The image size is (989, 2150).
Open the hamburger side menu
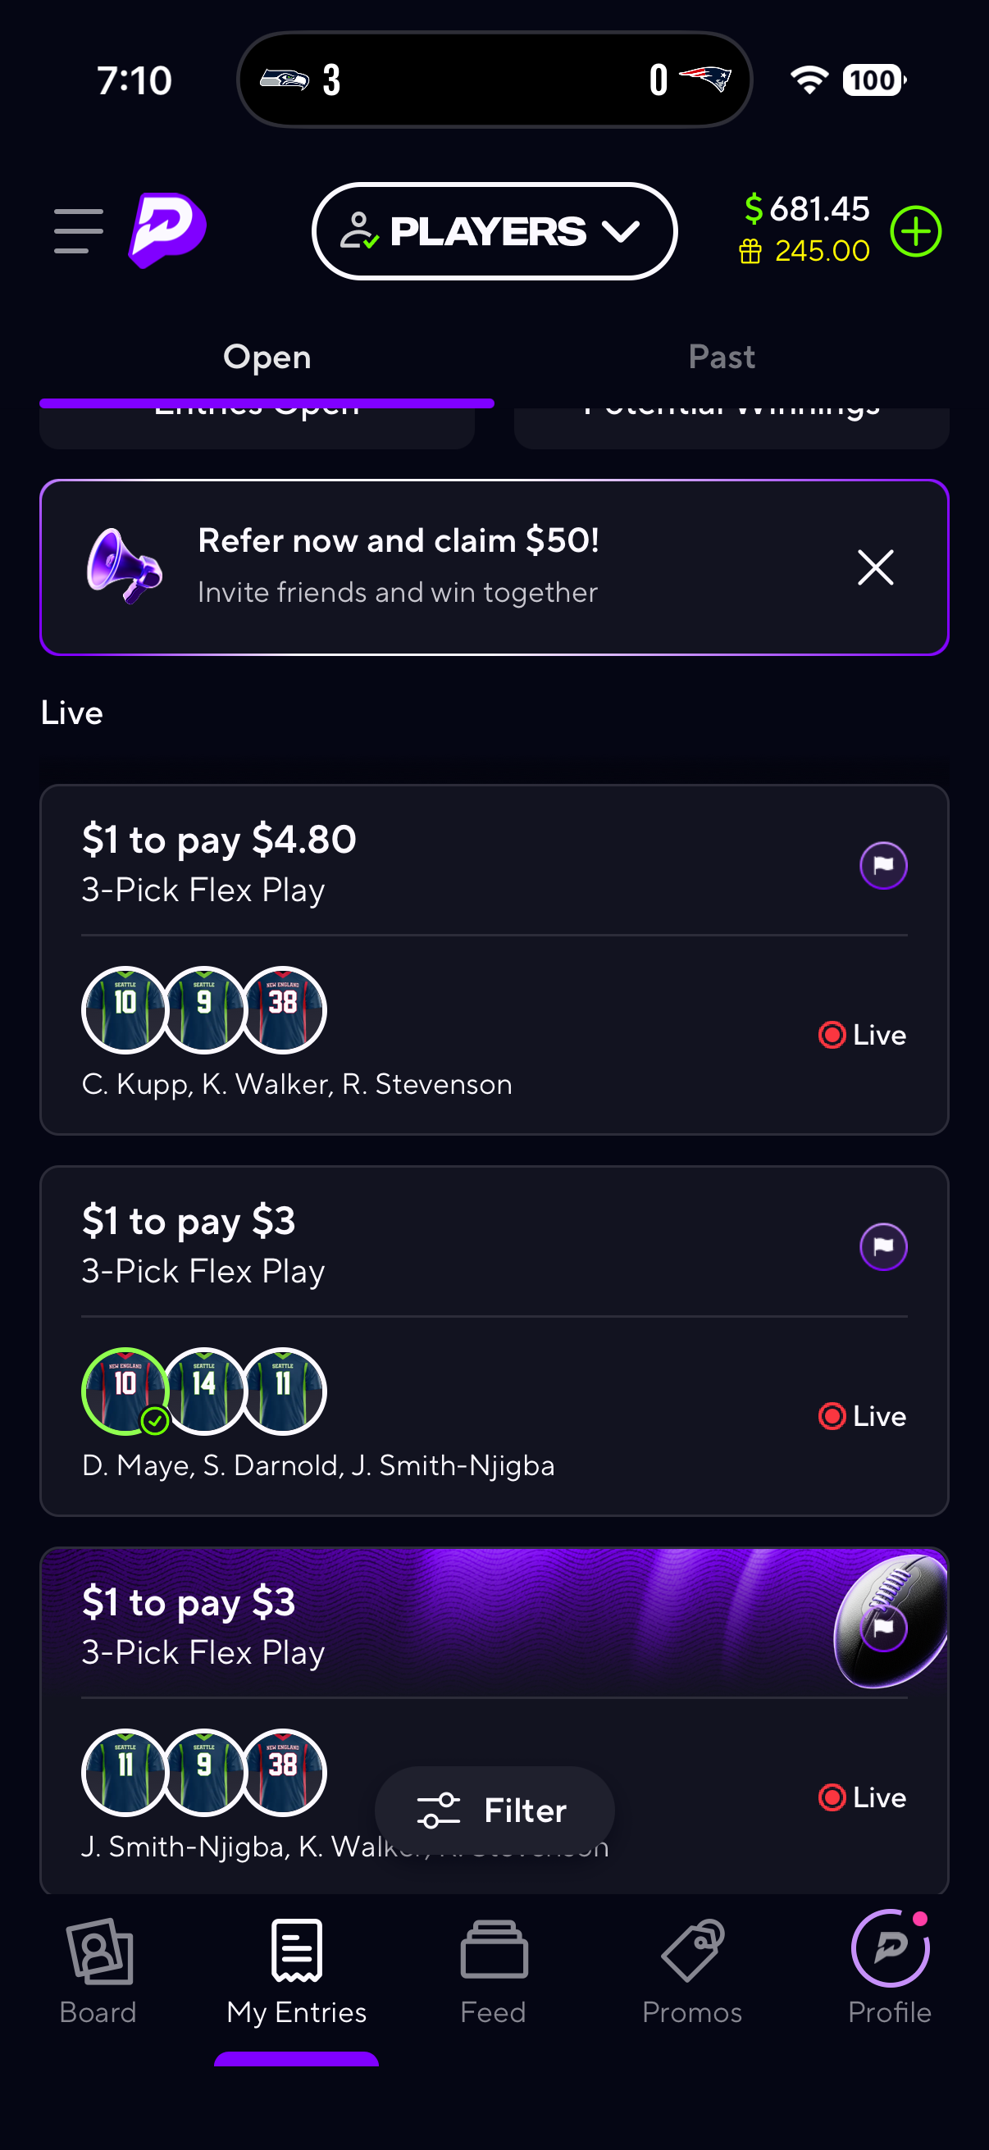click(79, 231)
